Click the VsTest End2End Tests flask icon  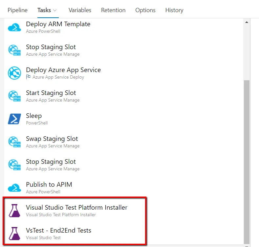point(14,234)
